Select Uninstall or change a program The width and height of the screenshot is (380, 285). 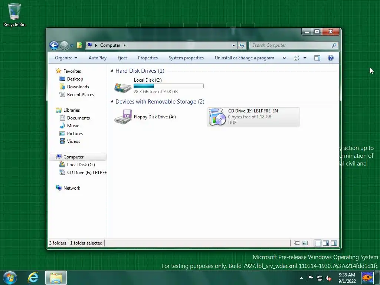[244, 58]
